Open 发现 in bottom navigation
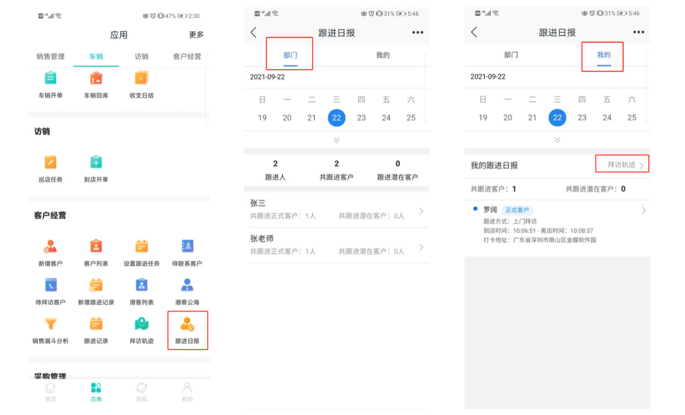 click(x=142, y=392)
